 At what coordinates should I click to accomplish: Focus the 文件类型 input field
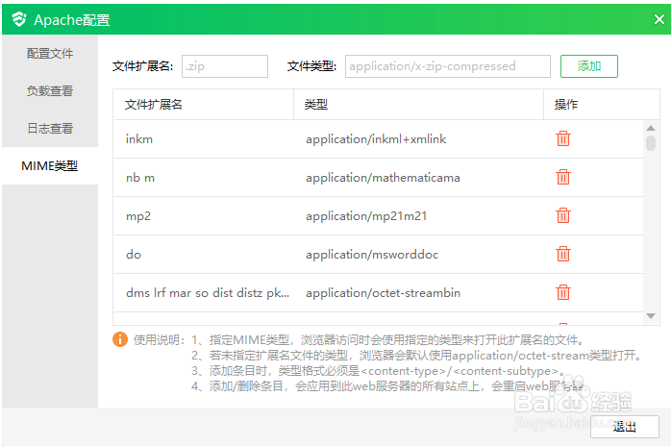[x=448, y=66]
